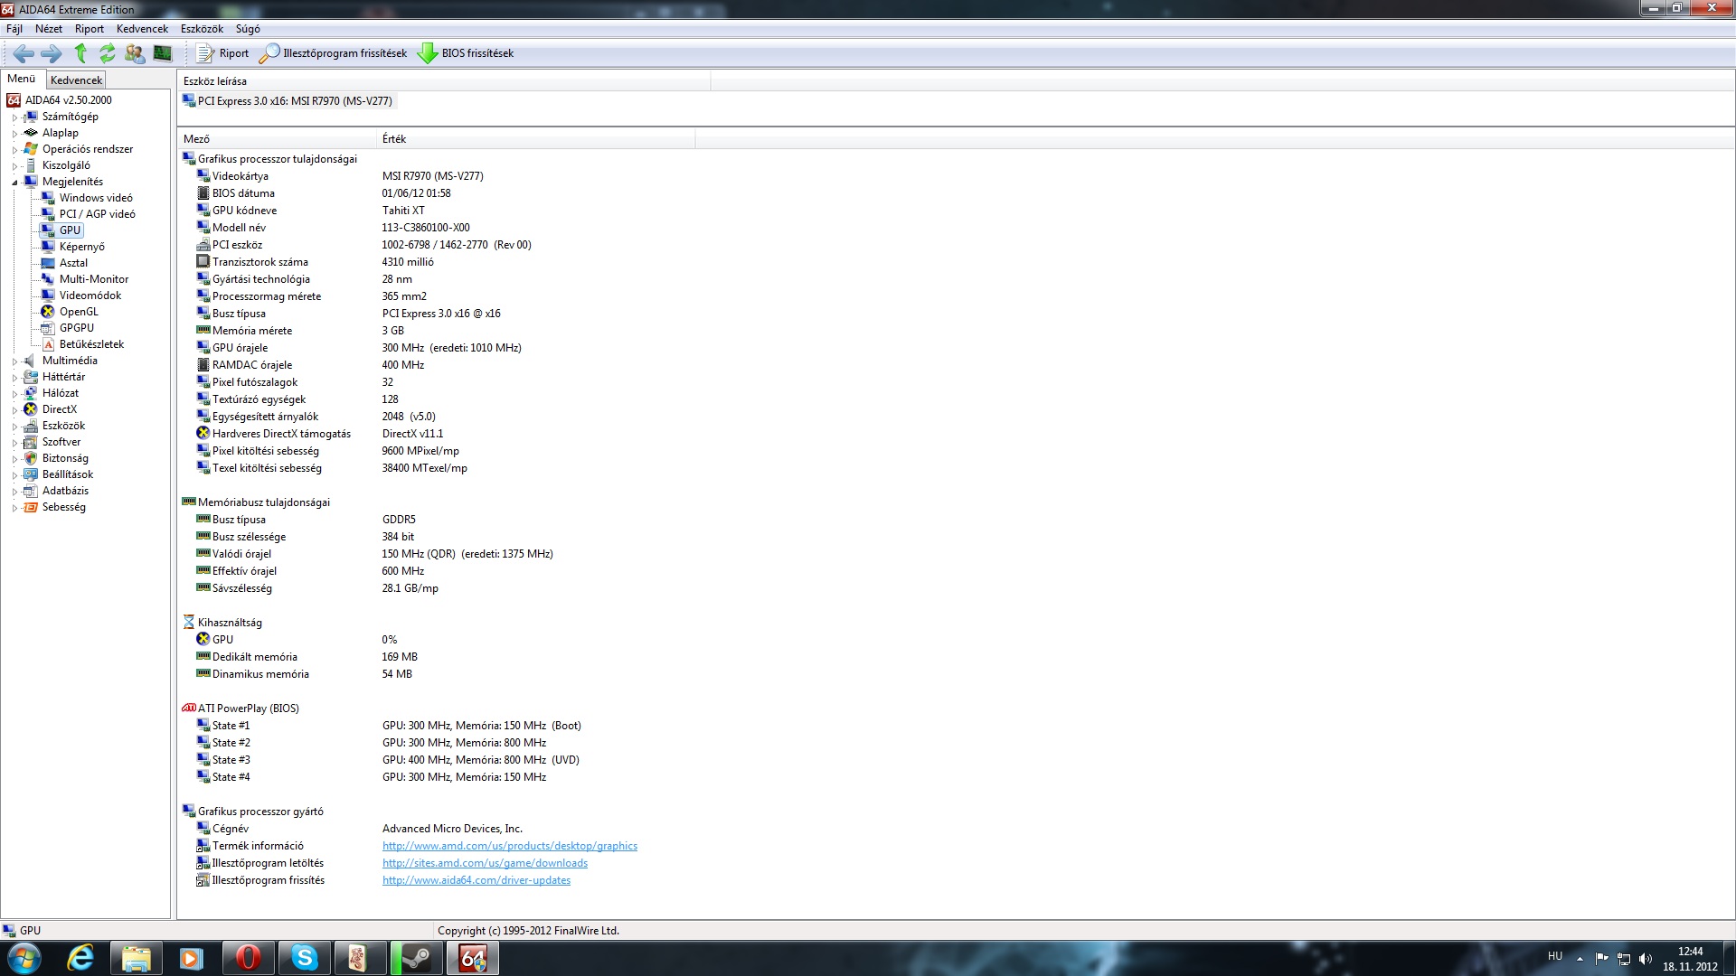Open the Kedvencek menu

tap(142, 29)
